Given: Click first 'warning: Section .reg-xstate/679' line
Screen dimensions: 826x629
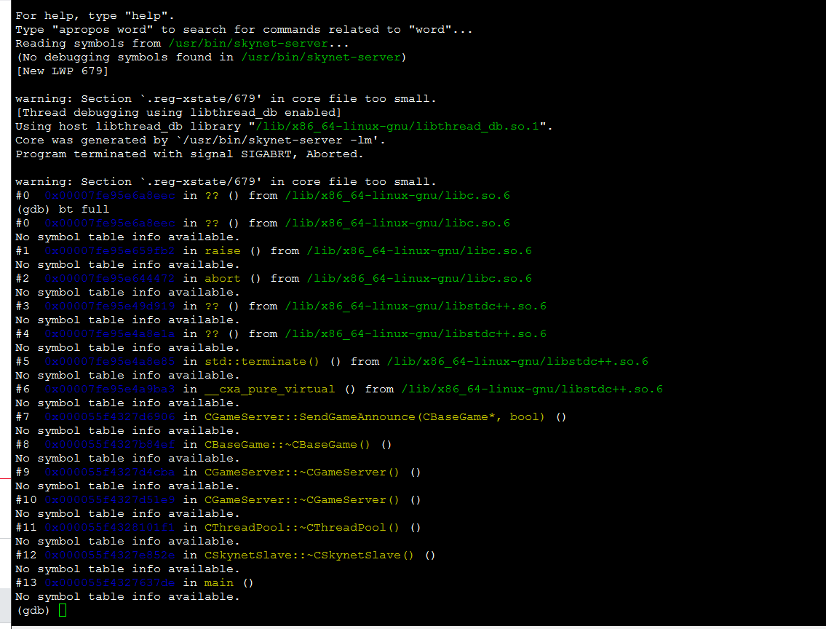Looking at the screenshot, I should [x=226, y=98].
